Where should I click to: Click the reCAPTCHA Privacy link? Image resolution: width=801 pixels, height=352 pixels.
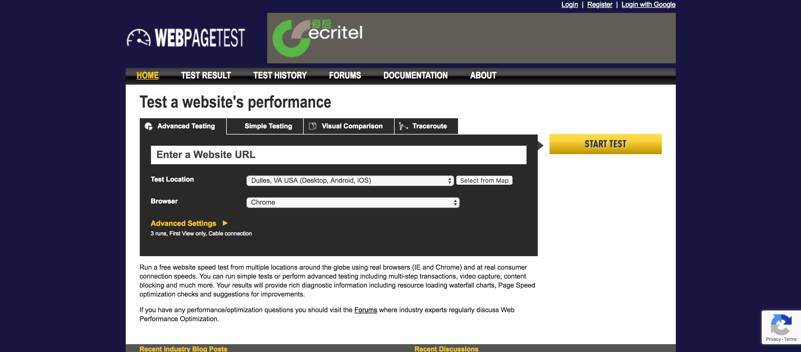[x=773, y=339]
